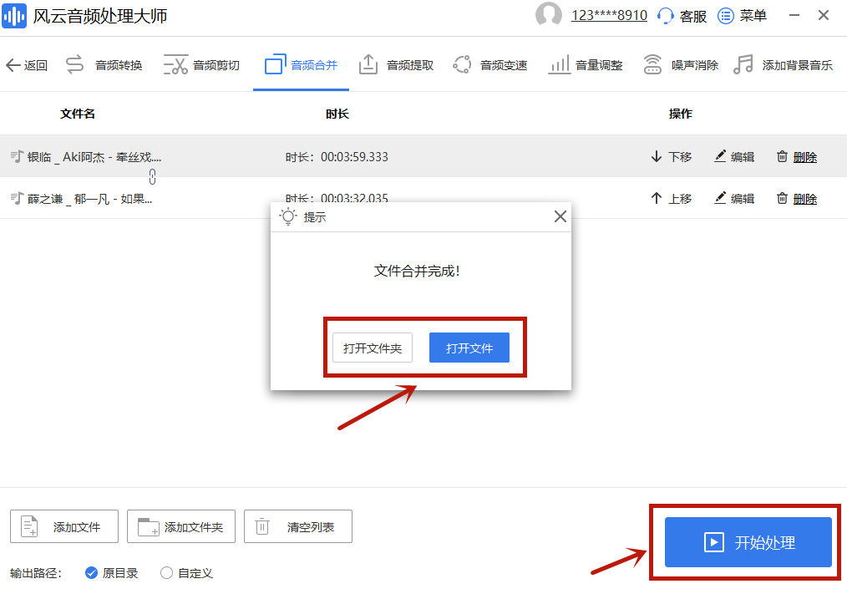Viewport: 847px width, 594px height.
Task: Contact 客服 customer service
Action: (x=682, y=16)
